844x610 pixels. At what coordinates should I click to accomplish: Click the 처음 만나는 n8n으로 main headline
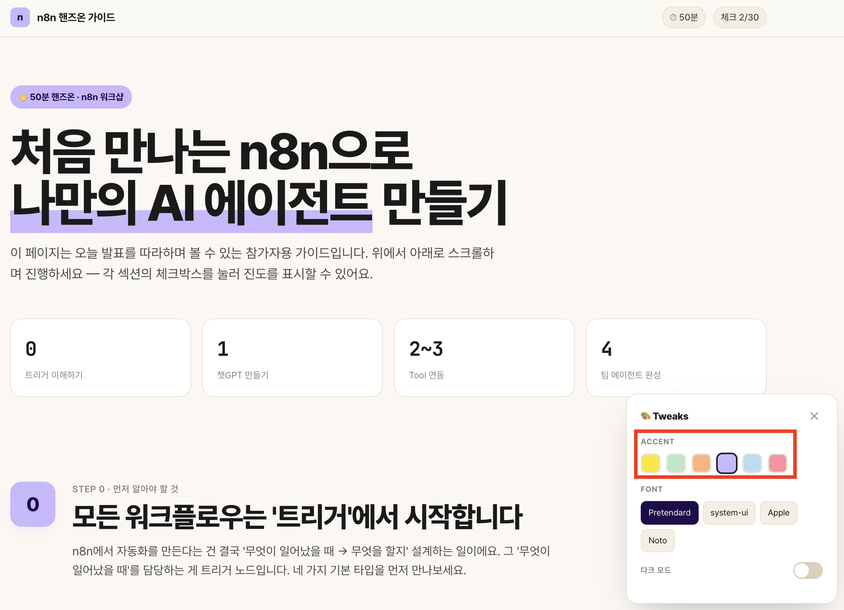pyautogui.click(x=212, y=152)
